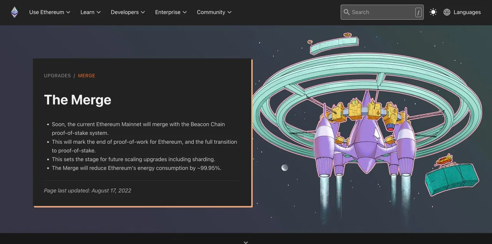Screen dimensions: 492x244
Task: Open the Enterprise menu
Action: [171, 12]
